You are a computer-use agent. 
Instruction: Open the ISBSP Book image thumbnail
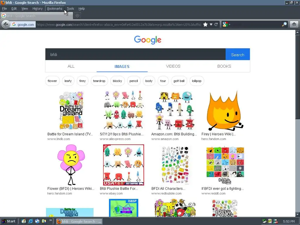[x=124, y=208]
